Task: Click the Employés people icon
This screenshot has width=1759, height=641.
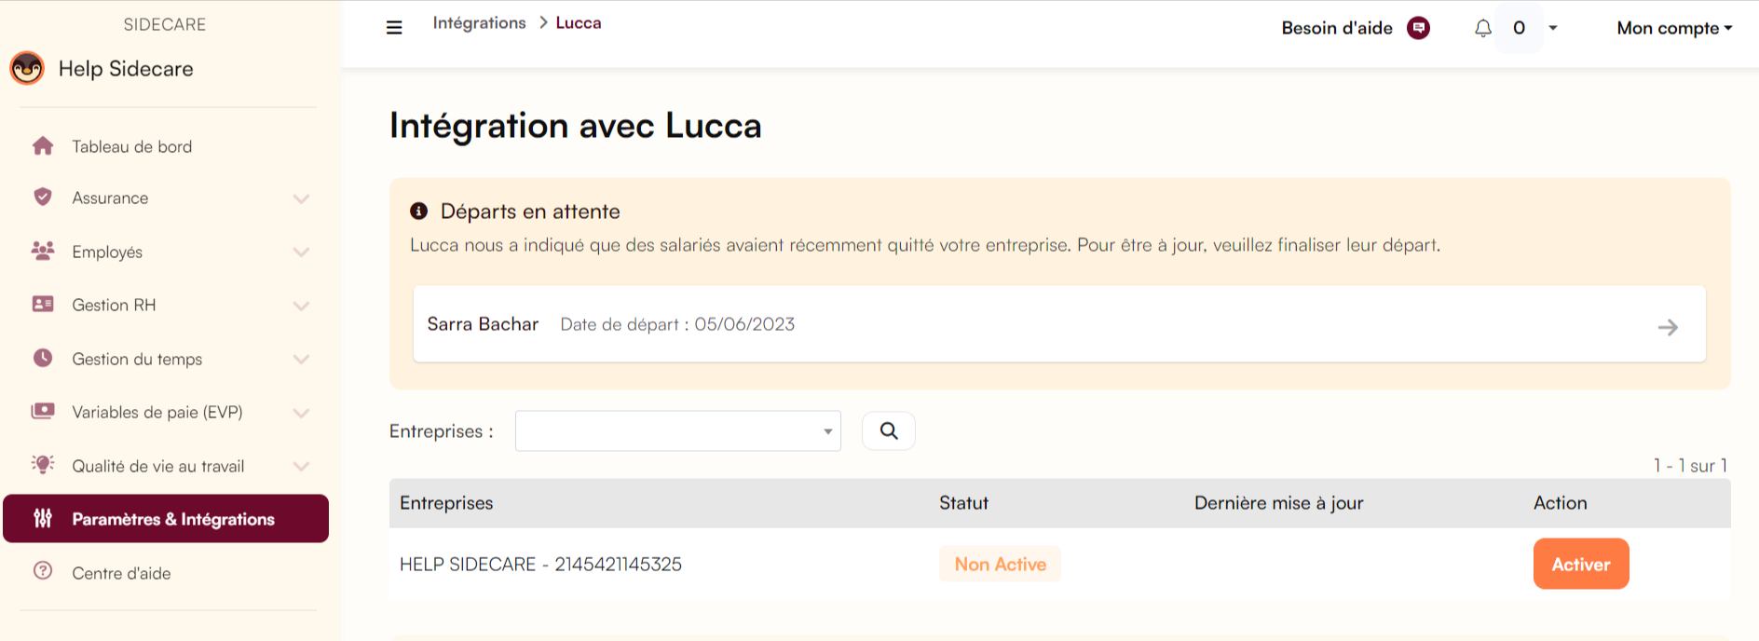Action: pos(42,252)
